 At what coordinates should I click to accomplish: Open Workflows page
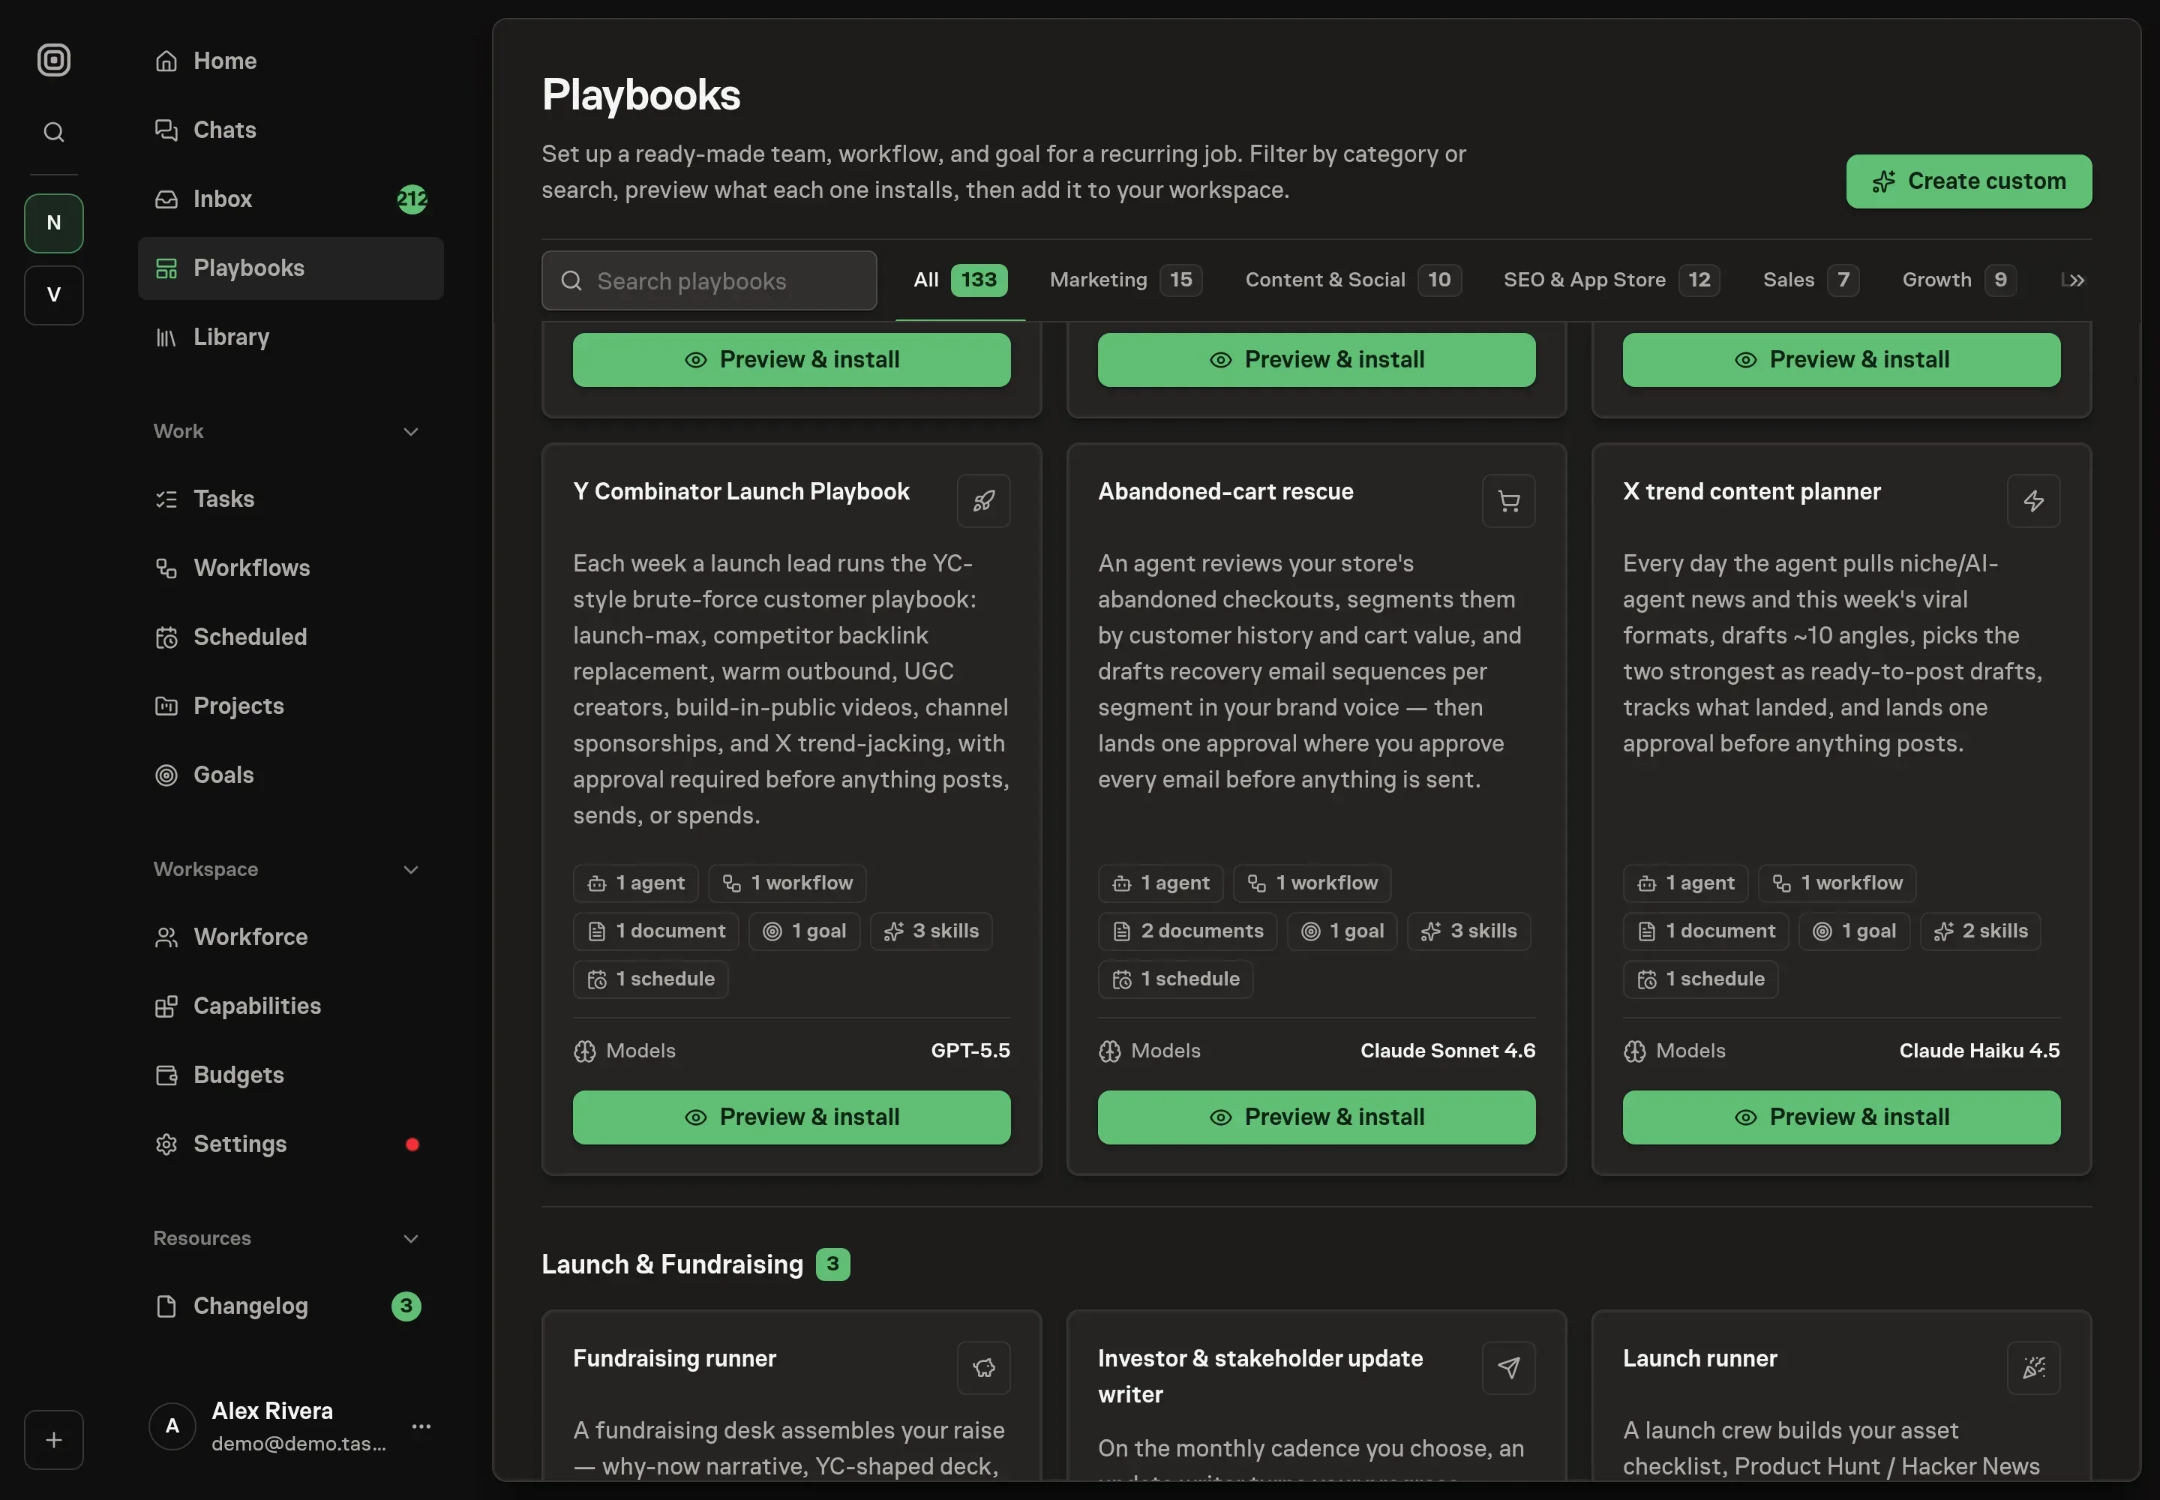point(290,568)
